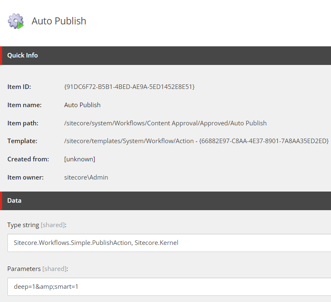Click the Template label

point(22,141)
